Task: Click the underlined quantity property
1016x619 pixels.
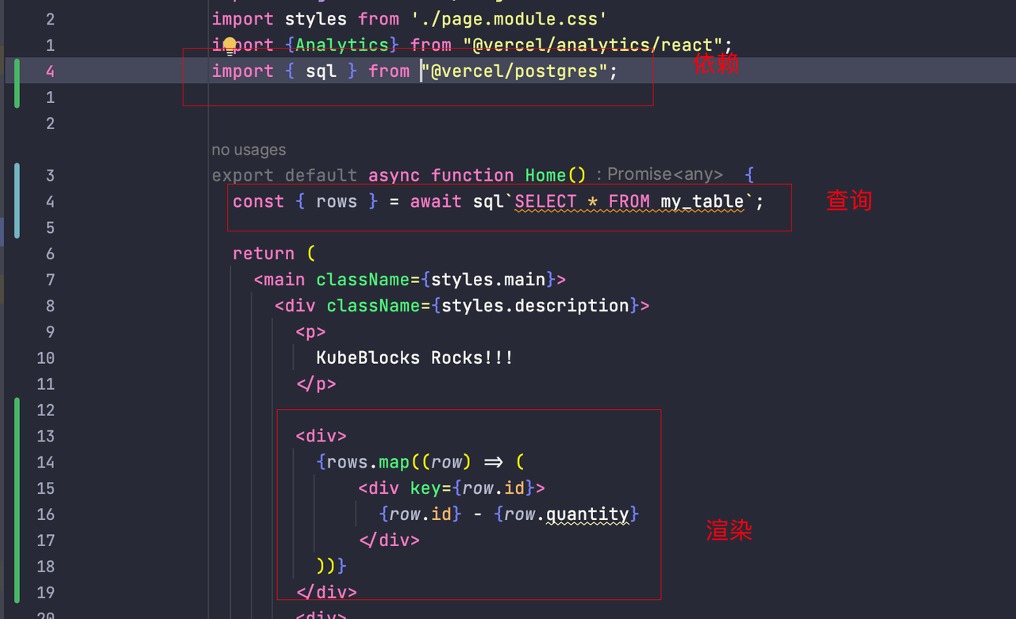Action: 587,514
